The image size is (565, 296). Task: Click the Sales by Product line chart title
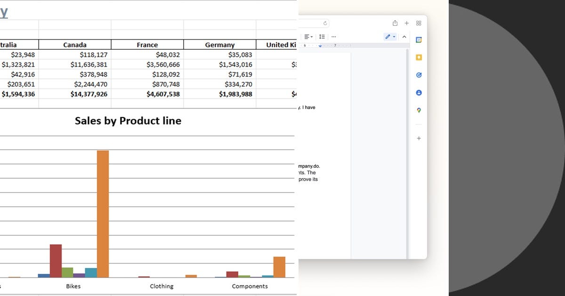click(128, 121)
